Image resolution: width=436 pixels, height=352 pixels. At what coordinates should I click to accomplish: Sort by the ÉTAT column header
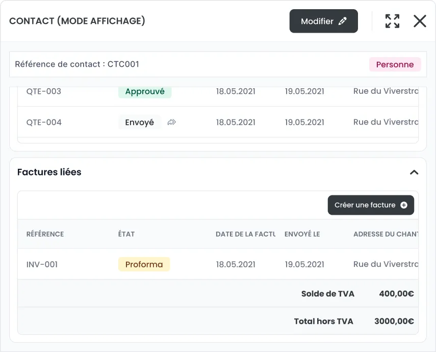pos(126,234)
